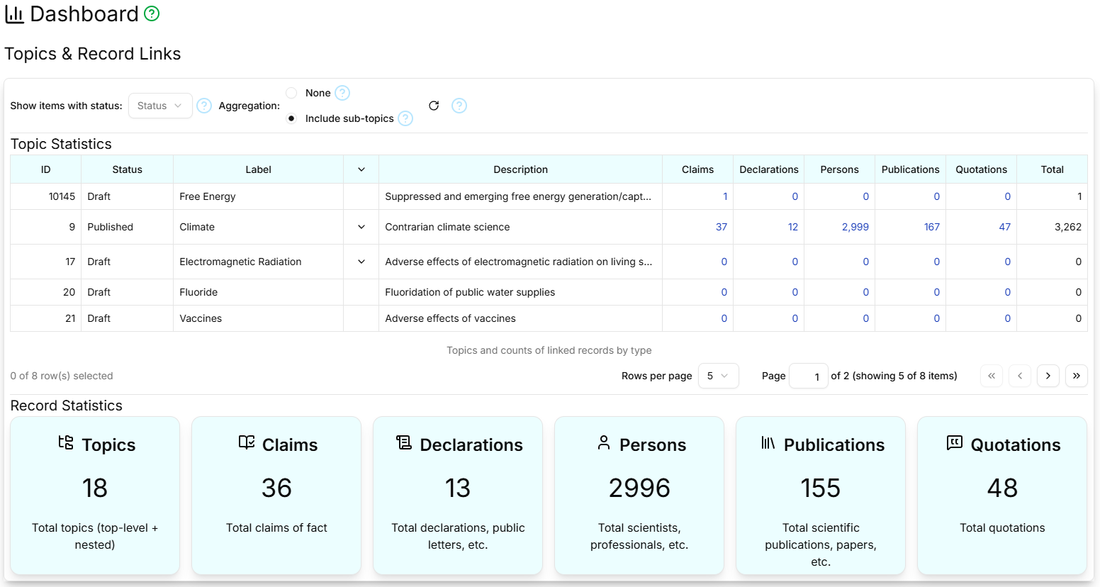
Task: Click Climate total value 3,262
Action: click(x=1068, y=227)
